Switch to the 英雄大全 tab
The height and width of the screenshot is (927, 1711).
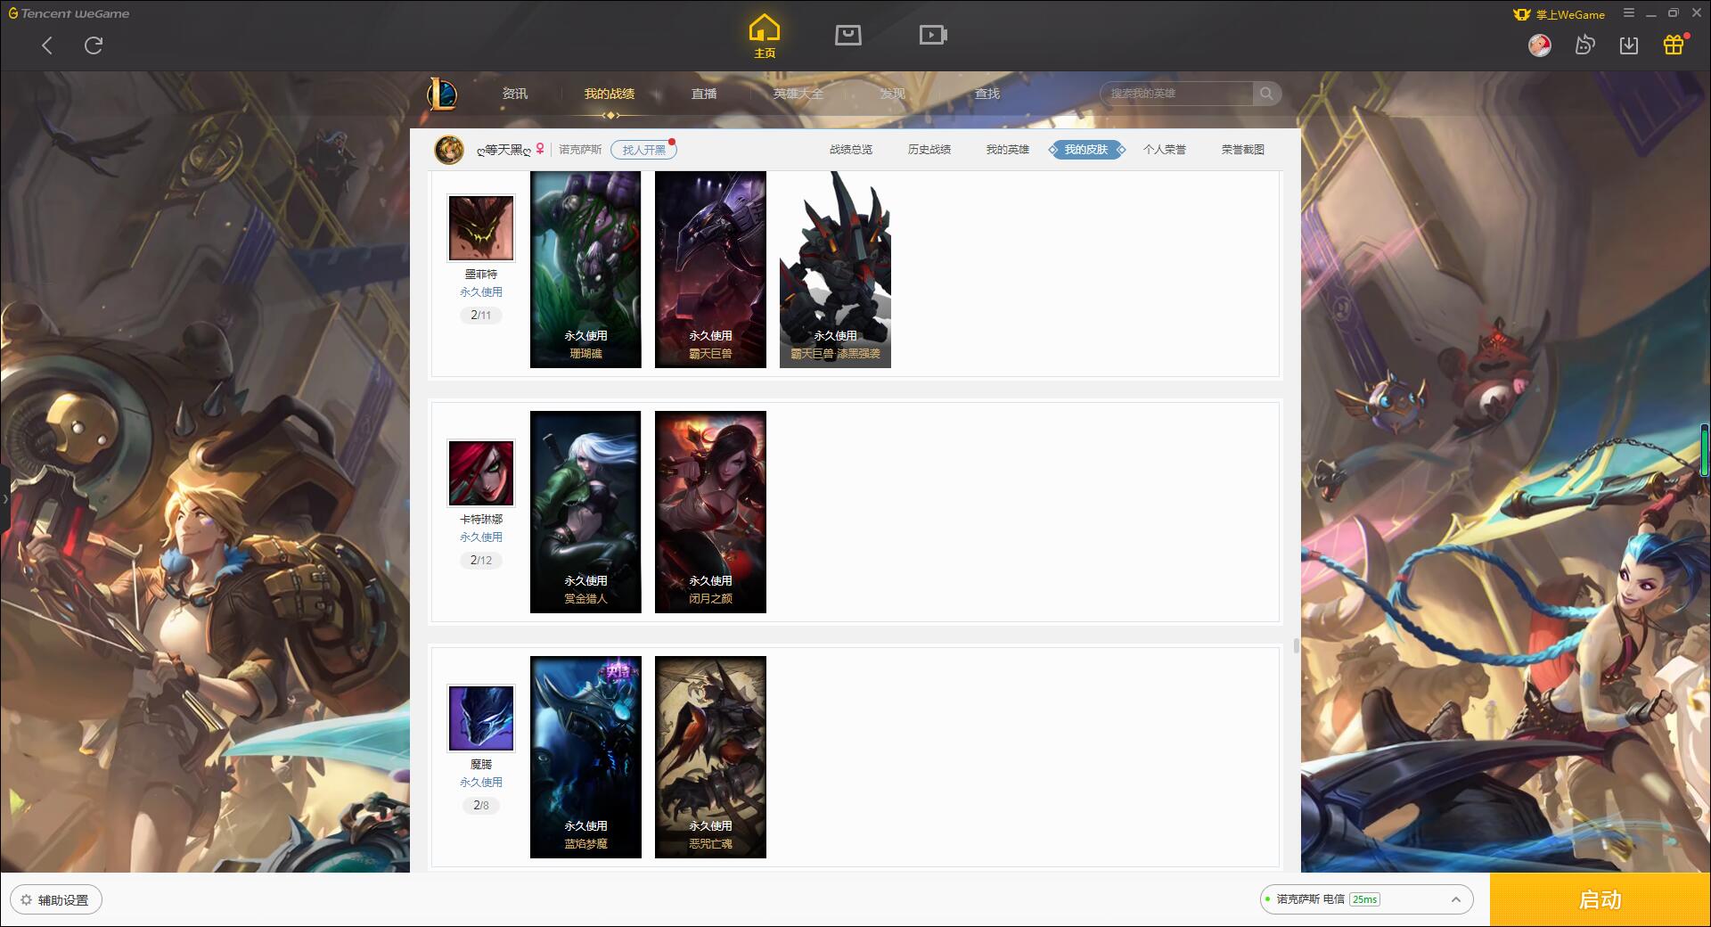pyautogui.click(x=798, y=94)
